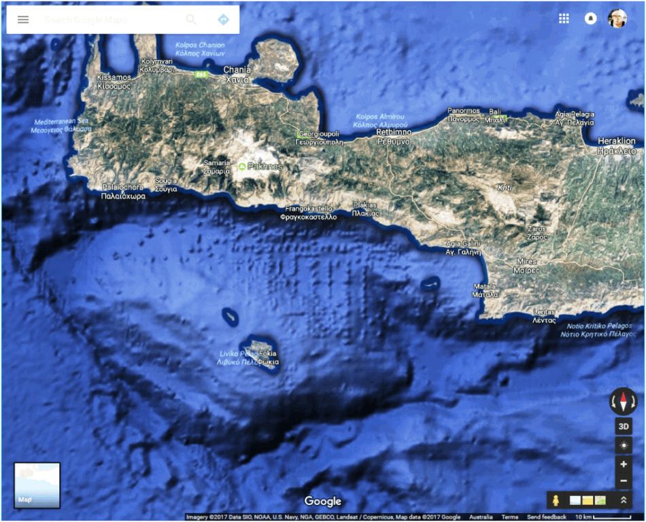Click the Samaria place label

point(217,167)
